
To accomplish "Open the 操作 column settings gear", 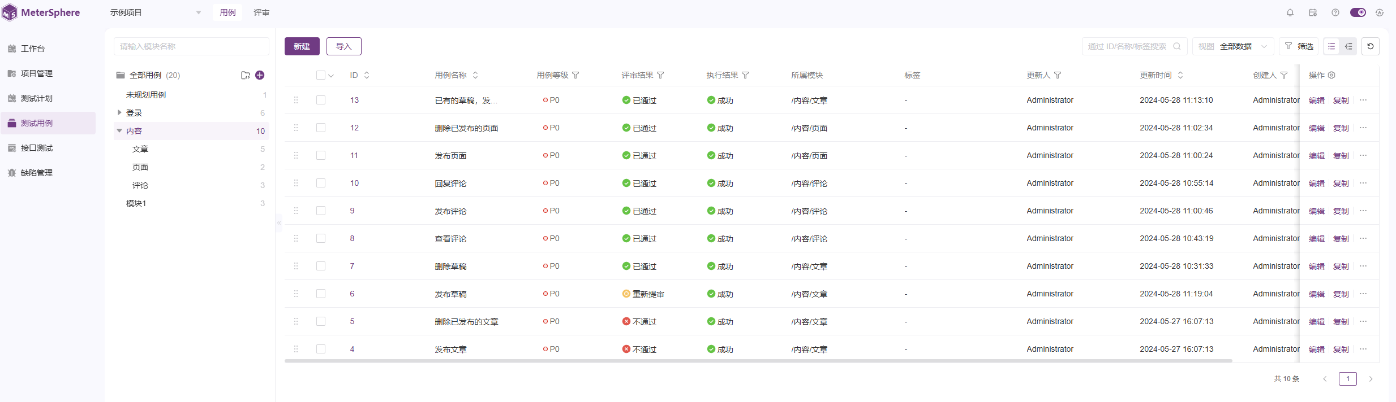I will (x=1331, y=75).
